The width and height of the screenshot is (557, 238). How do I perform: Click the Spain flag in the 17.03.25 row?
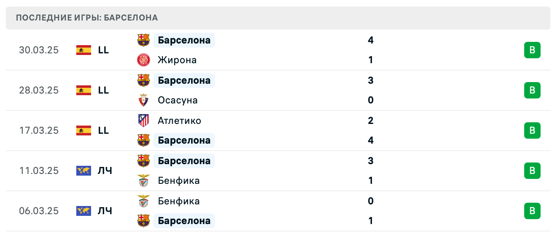tap(83, 130)
